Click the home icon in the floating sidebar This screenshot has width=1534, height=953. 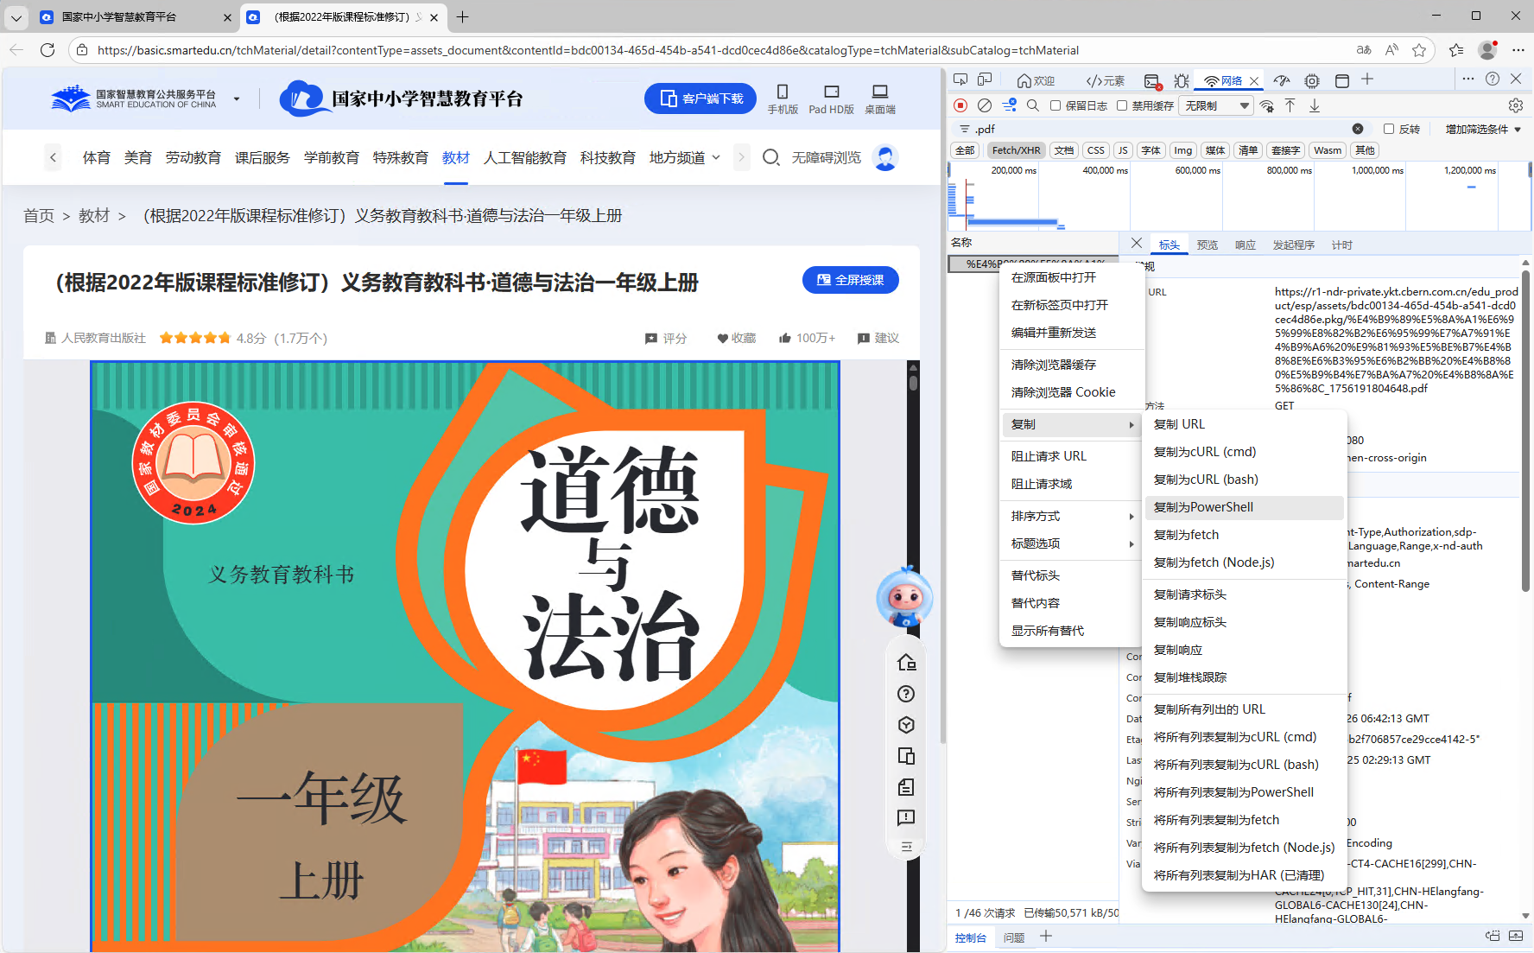[x=906, y=663]
